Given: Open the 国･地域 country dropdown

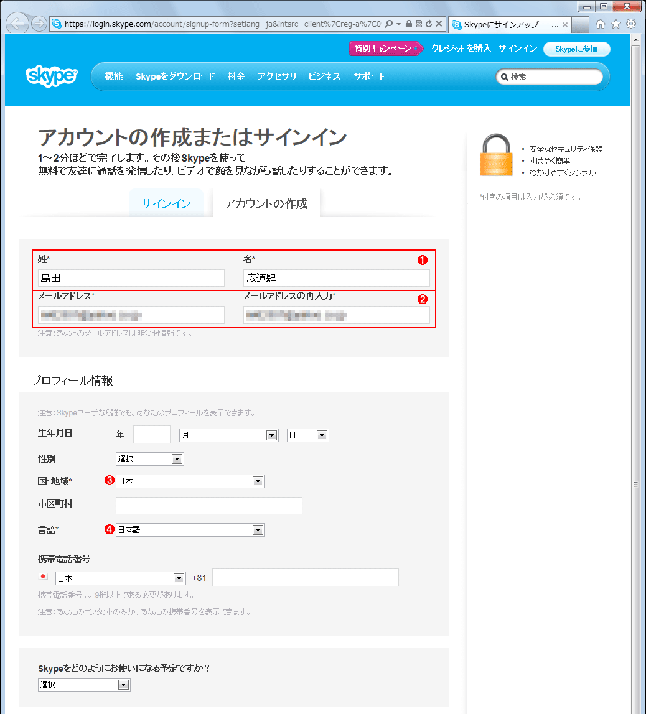Looking at the screenshot, I should click(190, 481).
